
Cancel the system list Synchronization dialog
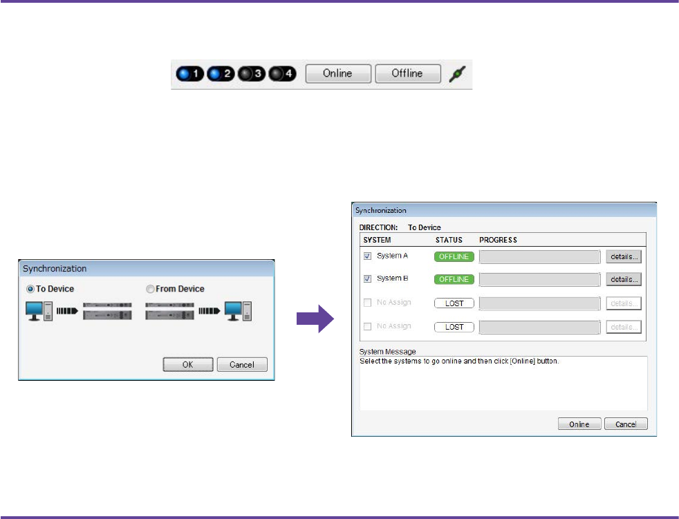click(626, 424)
